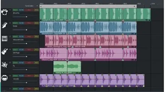
Task: Mute the sequences track
Action: coord(21,36)
